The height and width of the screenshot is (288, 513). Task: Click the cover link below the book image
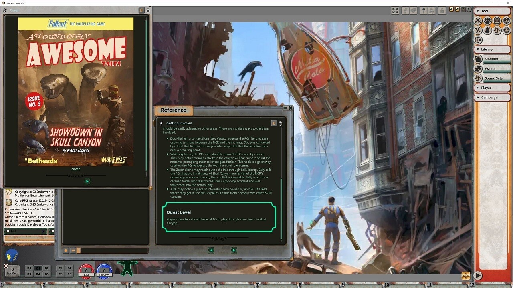(75, 168)
